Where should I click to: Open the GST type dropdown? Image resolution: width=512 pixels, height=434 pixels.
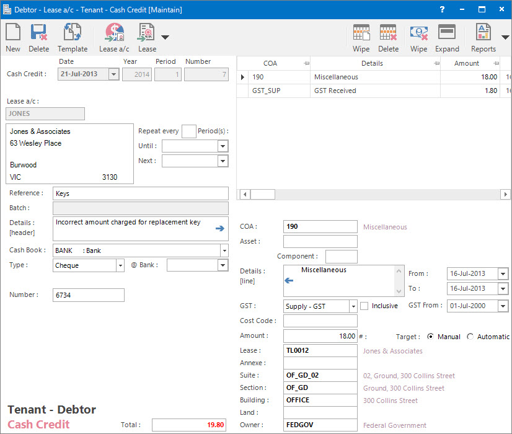(353, 306)
